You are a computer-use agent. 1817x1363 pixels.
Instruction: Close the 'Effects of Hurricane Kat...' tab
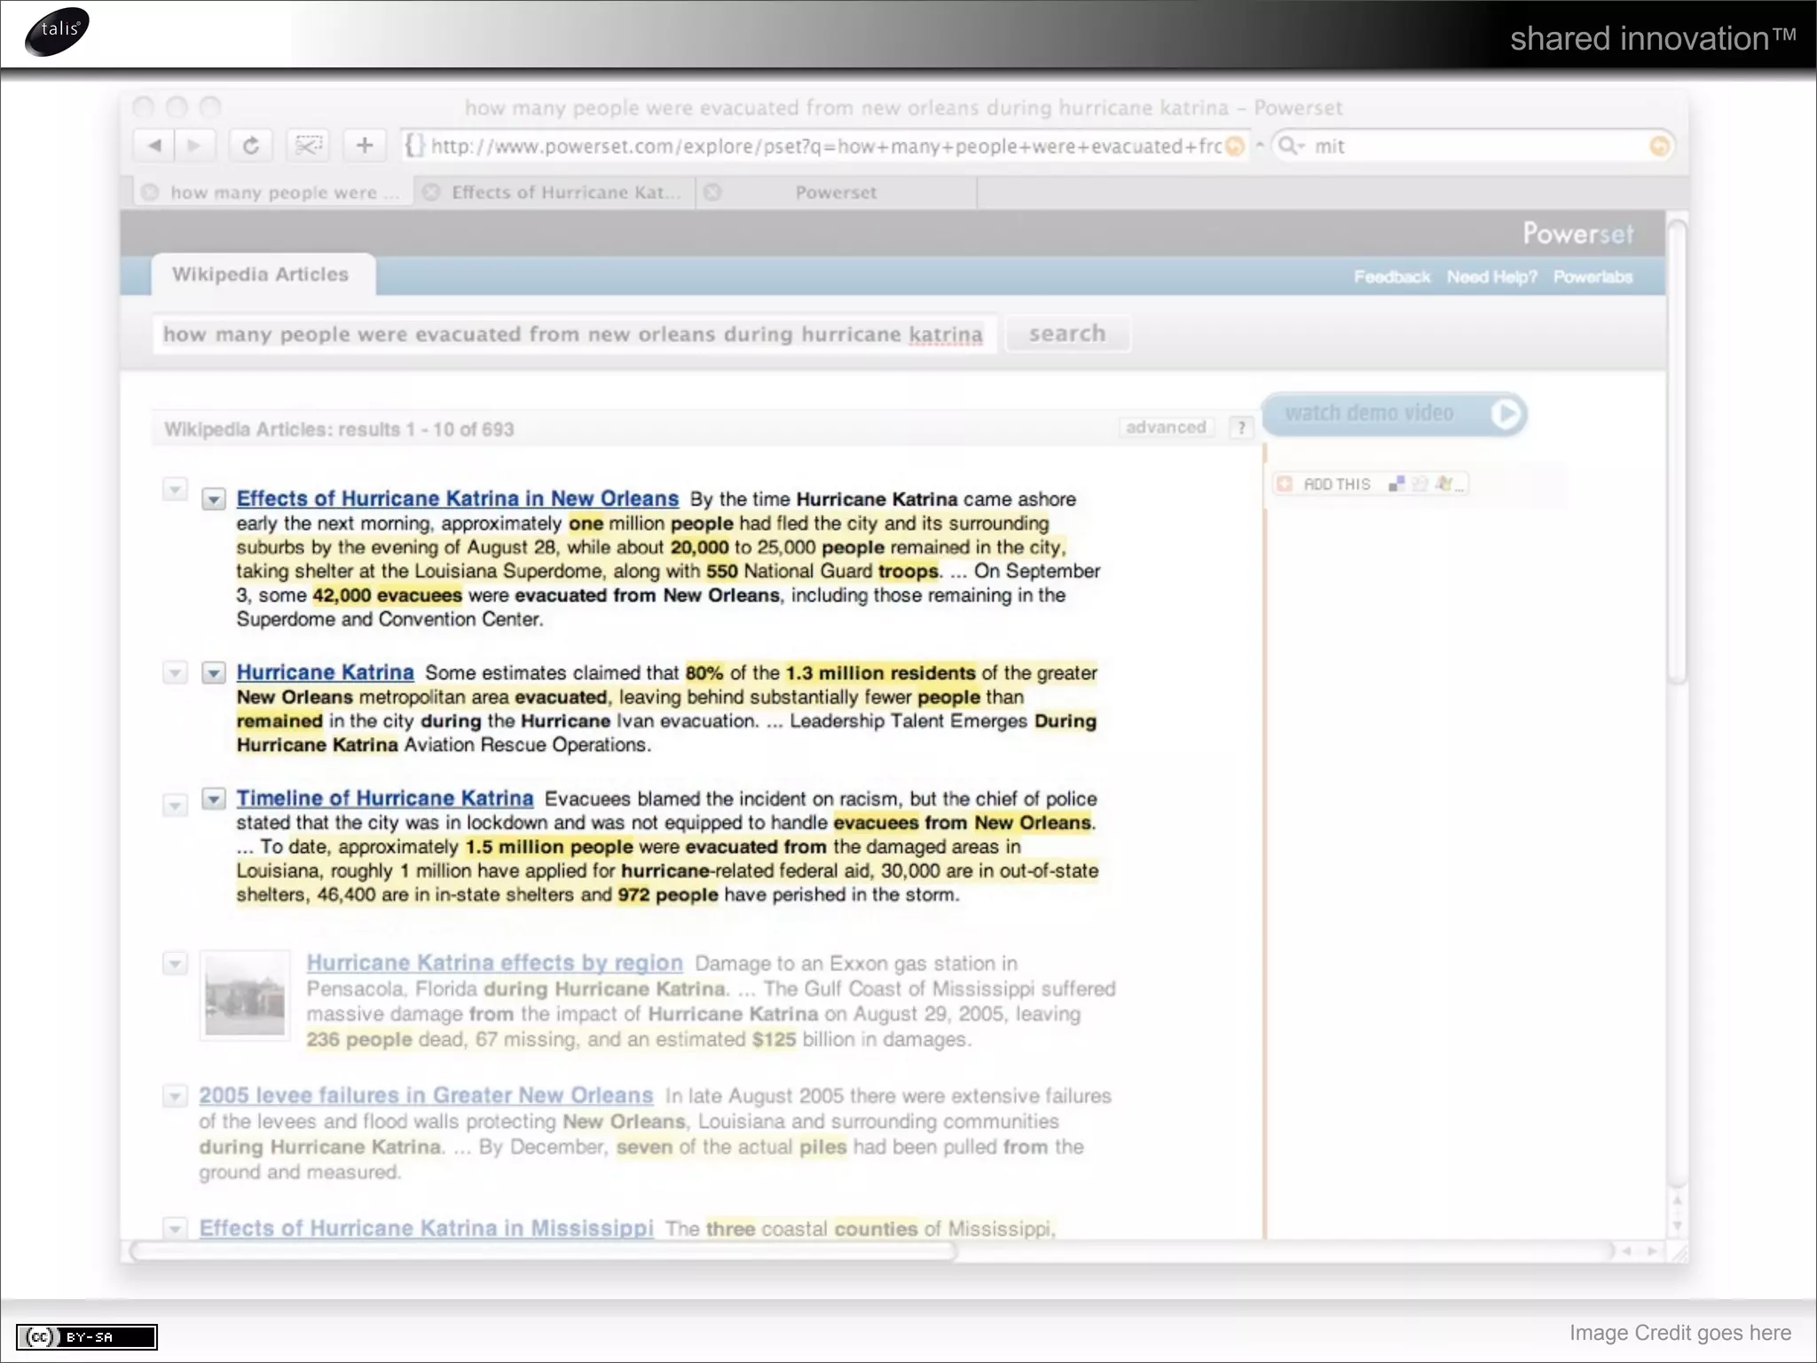[431, 193]
